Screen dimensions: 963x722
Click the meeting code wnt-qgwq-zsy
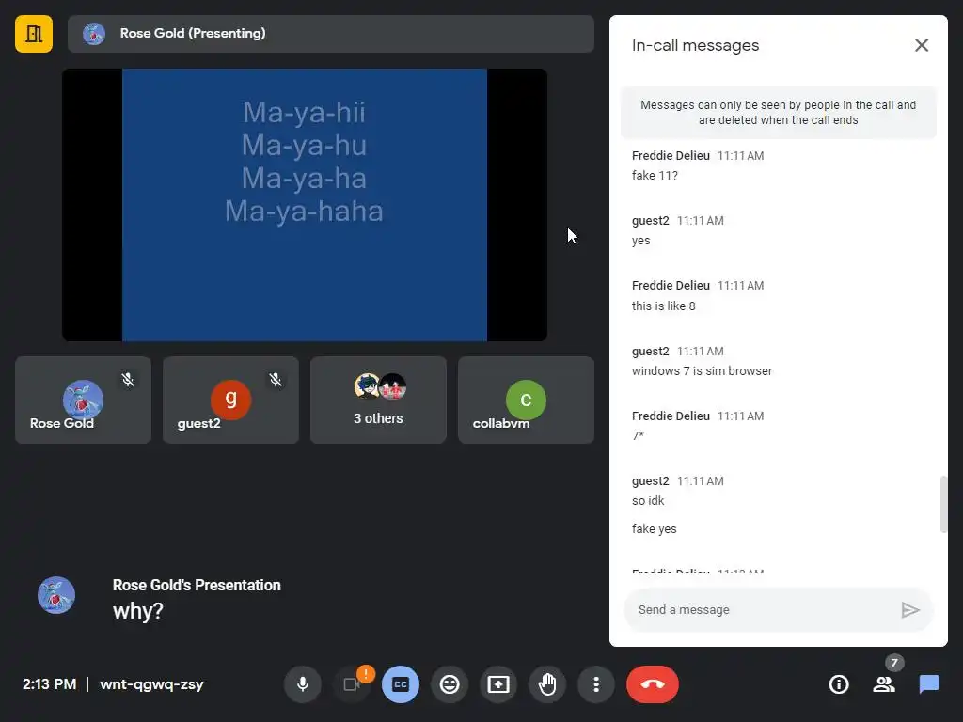coord(151,684)
